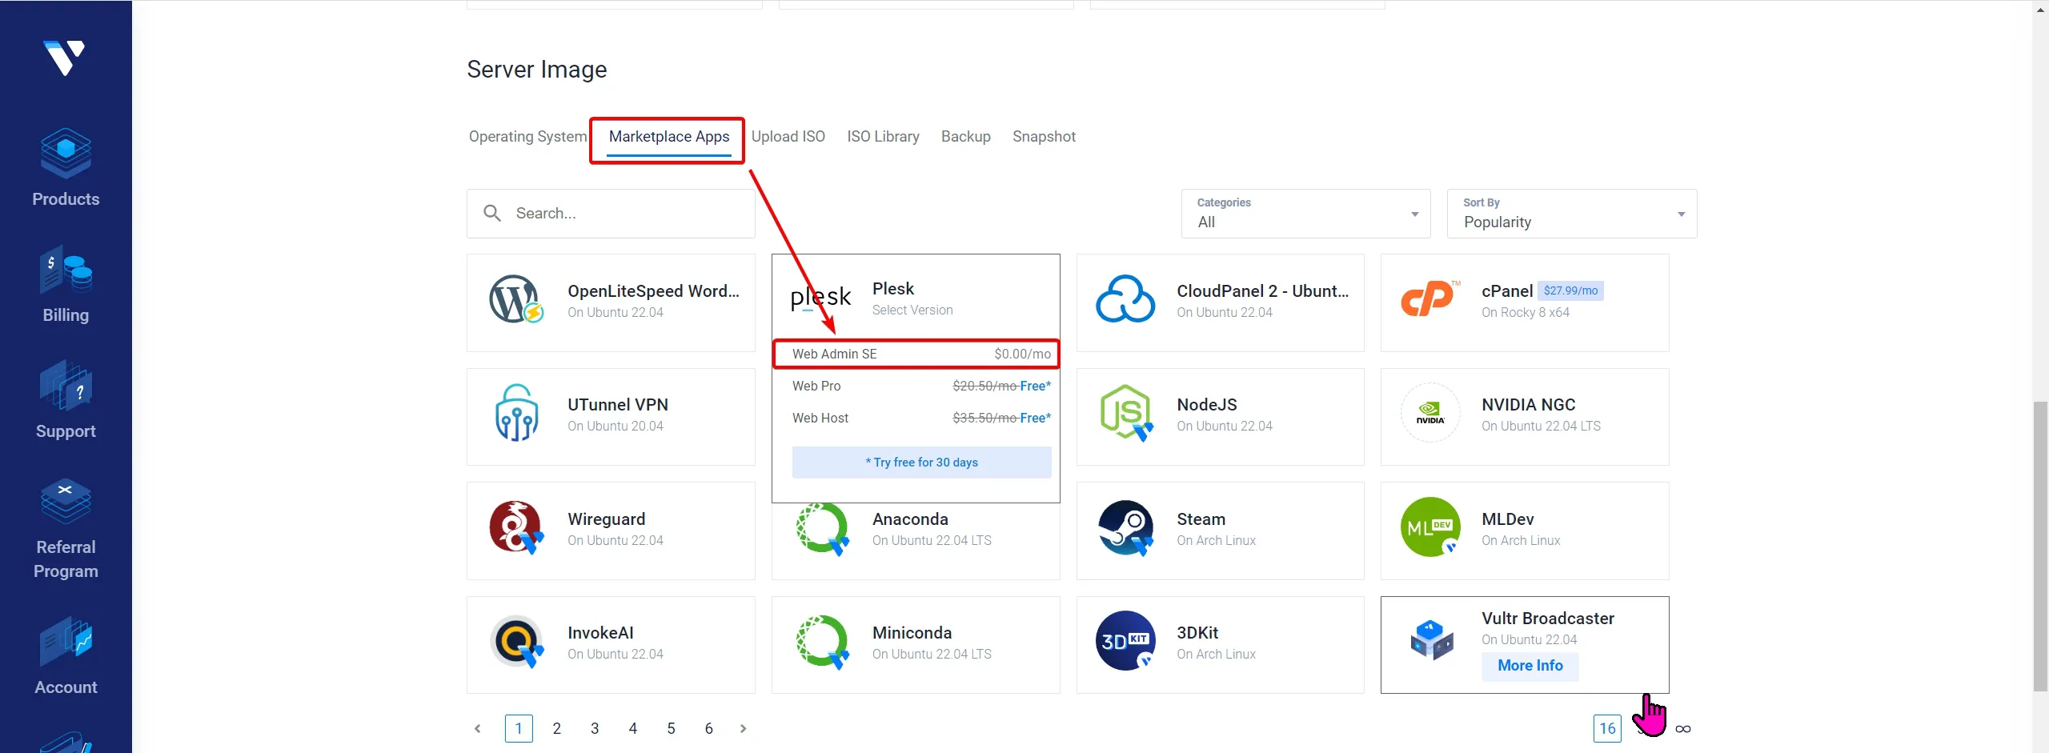Screen dimensions: 2049x753
Task: Switch to the Operating System tab
Action: (527, 137)
